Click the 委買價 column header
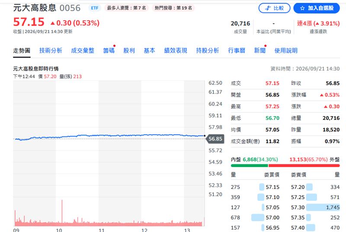The height and width of the screenshot is (232, 346). pyautogui.click(x=272, y=175)
